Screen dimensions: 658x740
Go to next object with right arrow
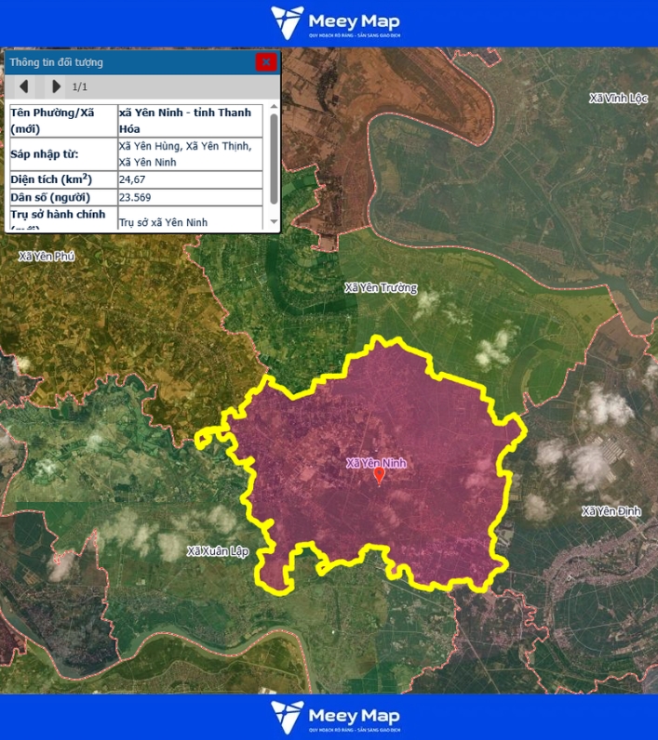56,86
